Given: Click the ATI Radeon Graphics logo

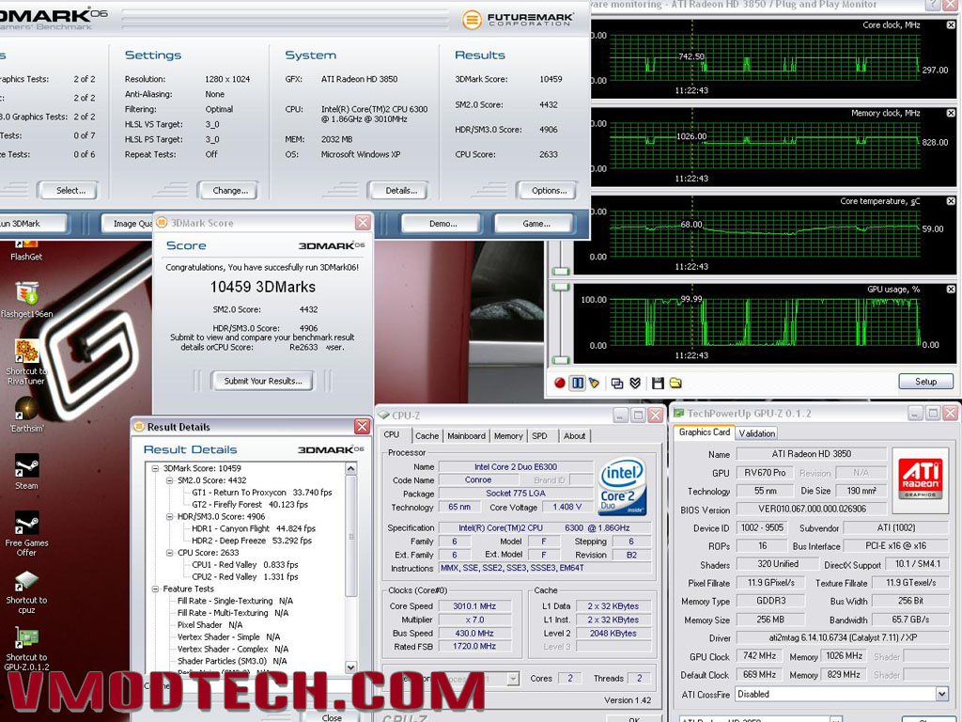Looking at the screenshot, I should (921, 479).
